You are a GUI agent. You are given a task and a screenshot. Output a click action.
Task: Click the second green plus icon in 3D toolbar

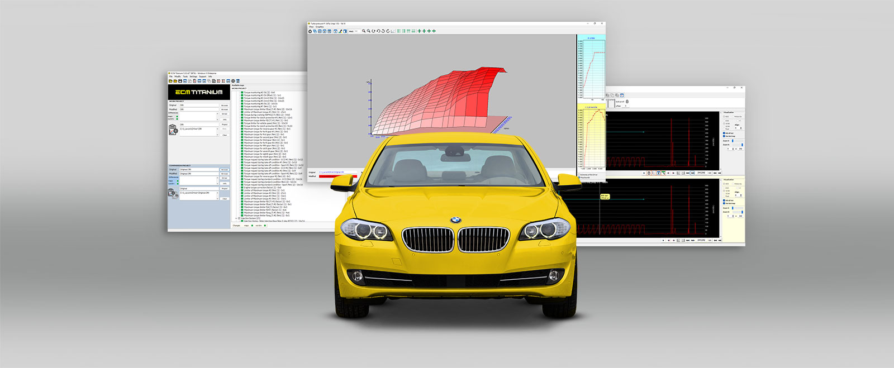tap(424, 31)
